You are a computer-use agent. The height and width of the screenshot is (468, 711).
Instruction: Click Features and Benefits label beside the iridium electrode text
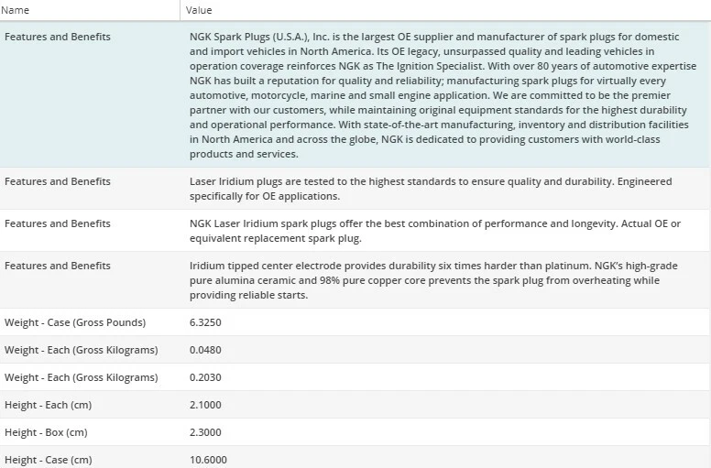click(58, 266)
